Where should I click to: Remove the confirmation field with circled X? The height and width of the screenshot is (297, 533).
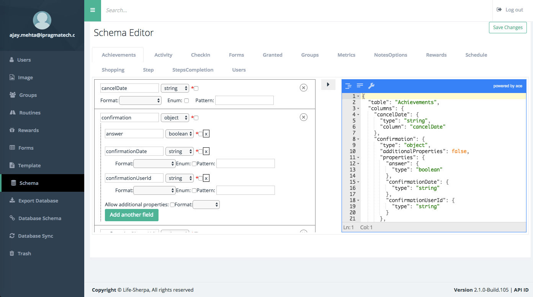click(x=304, y=117)
